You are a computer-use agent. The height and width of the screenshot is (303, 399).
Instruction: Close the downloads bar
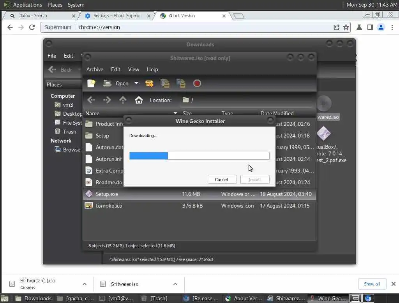point(394,284)
